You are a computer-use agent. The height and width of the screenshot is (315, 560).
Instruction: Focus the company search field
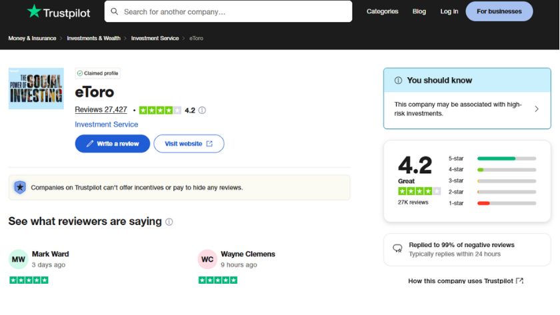tap(228, 11)
